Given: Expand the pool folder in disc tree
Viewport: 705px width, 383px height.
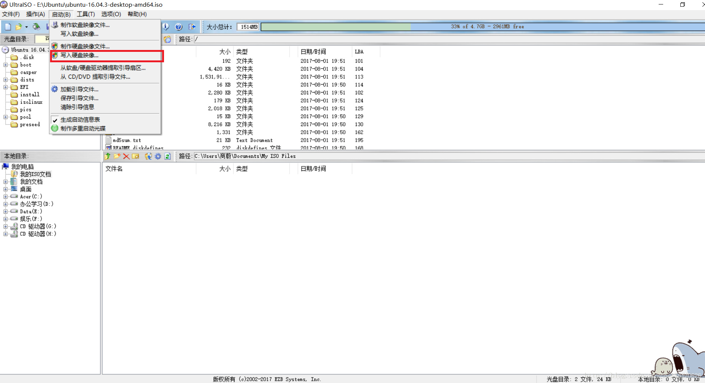Looking at the screenshot, I should tap(6, 117).
